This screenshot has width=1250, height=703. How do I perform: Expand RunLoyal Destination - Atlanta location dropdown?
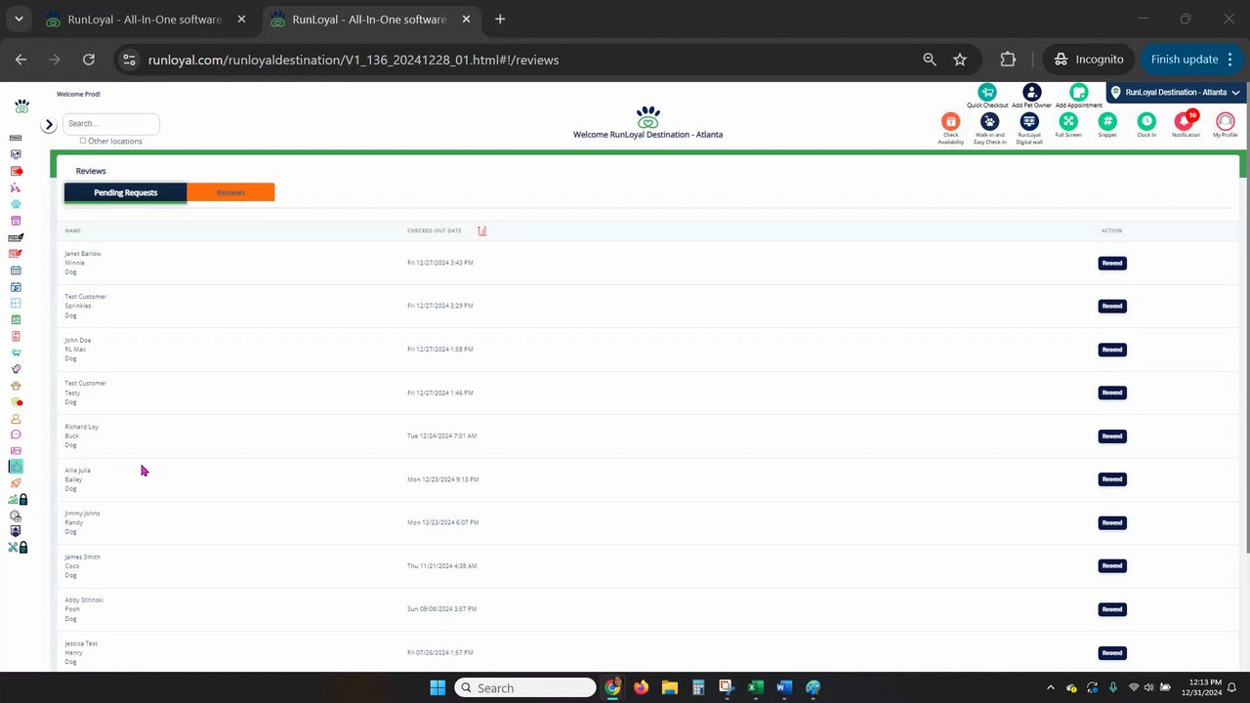[1178, 92]
